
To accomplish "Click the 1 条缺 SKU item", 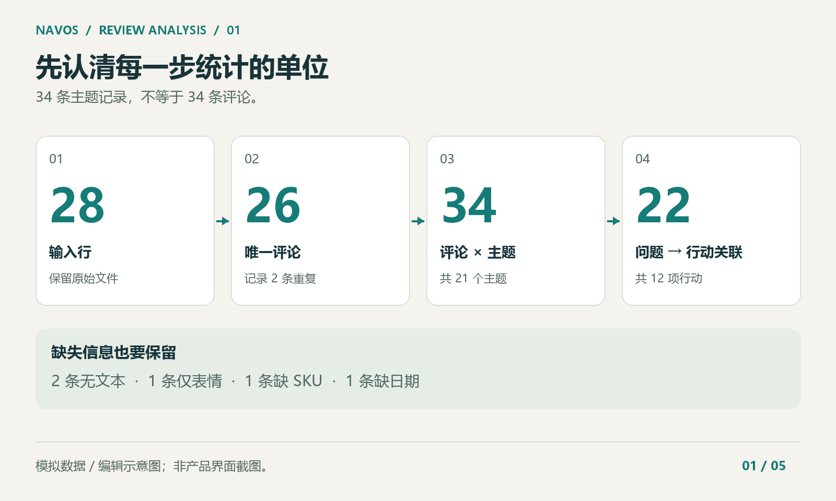I will coord(284,381).
